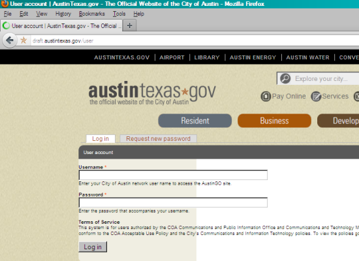The height and width of the screenshot is (261, 359).
Task: Focus the Password input field
Action: (x=173, y=203)
